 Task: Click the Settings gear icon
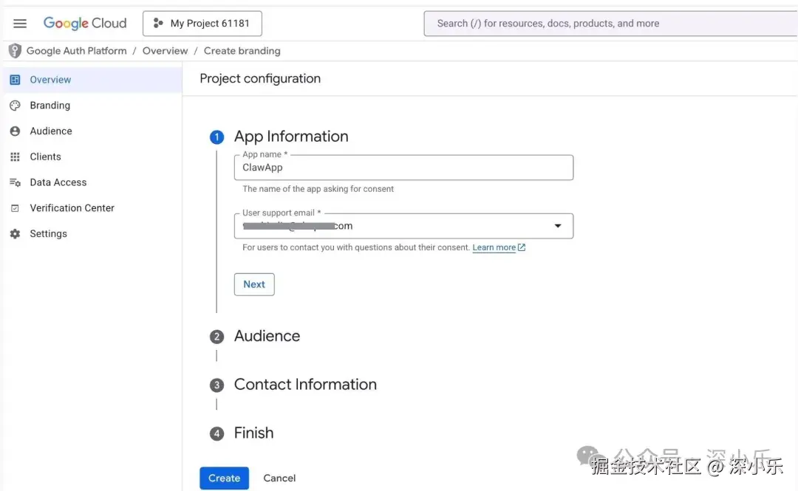click(x=15, y=234)
